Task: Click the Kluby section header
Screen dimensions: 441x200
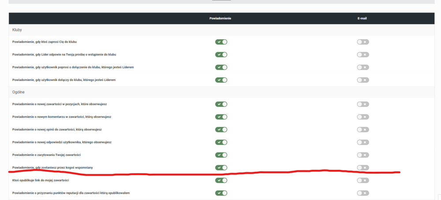Action: coord(17,30)
